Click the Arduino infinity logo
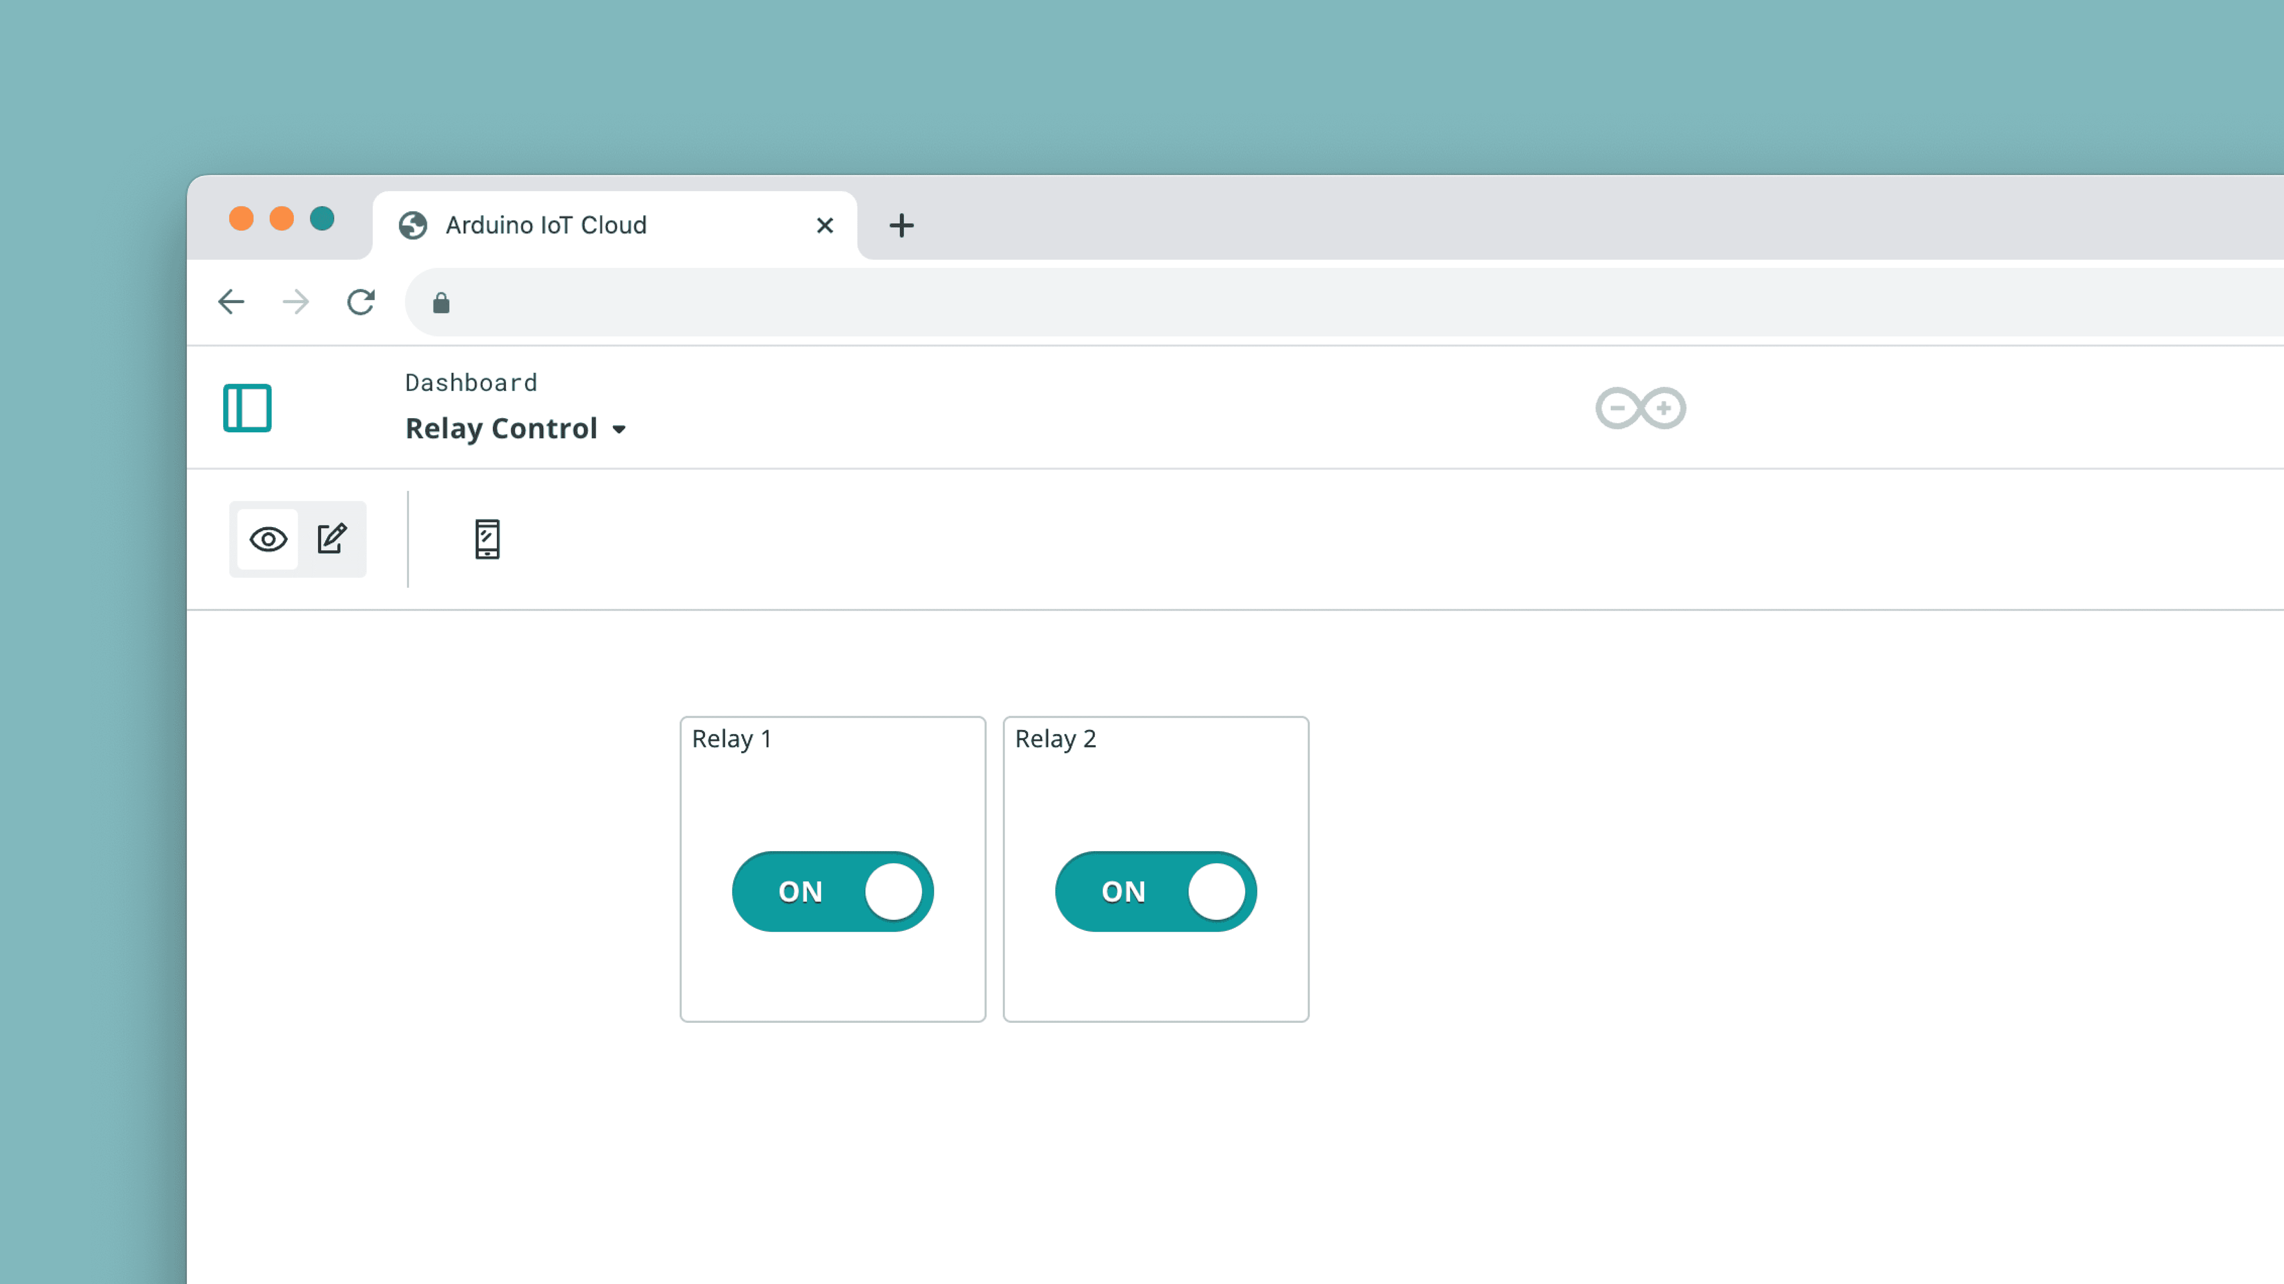This screenshot has height=1284, width=2284. [x=1640, y=409]
